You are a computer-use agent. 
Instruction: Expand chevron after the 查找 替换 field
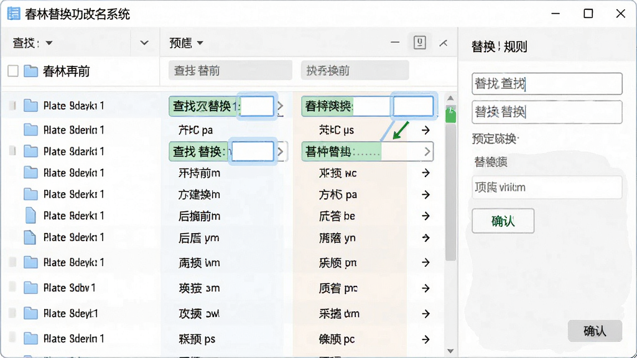tap(281, 152)
